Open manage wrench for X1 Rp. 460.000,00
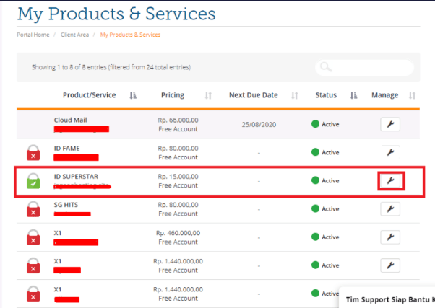 [390, 237]
